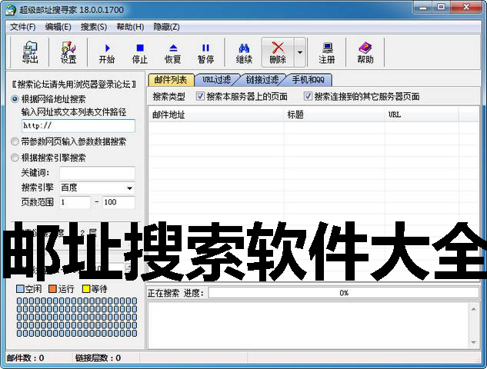The image size is (487, 369).
Task: Open the 搜索(S) menu
Action: (94, 27)
